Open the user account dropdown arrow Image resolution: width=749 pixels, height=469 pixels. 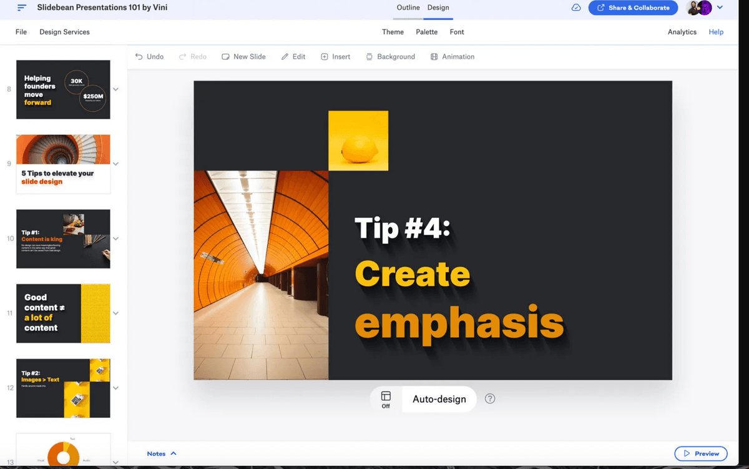click(x=720, y=7)
